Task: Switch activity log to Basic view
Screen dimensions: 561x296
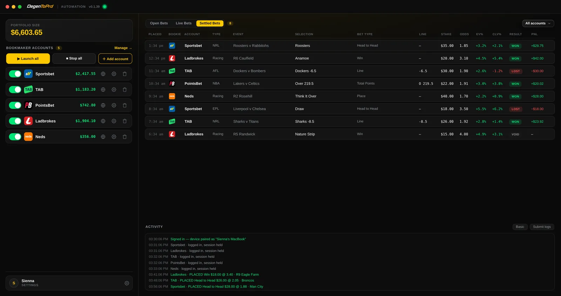Action: [520, 227]
